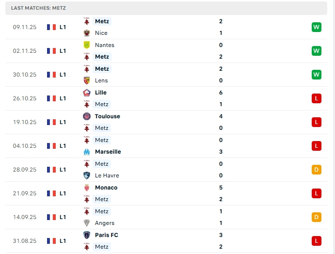The image size is (335, 254).
Task: Click the Monaco club crest icon
Action: point(87,188)
